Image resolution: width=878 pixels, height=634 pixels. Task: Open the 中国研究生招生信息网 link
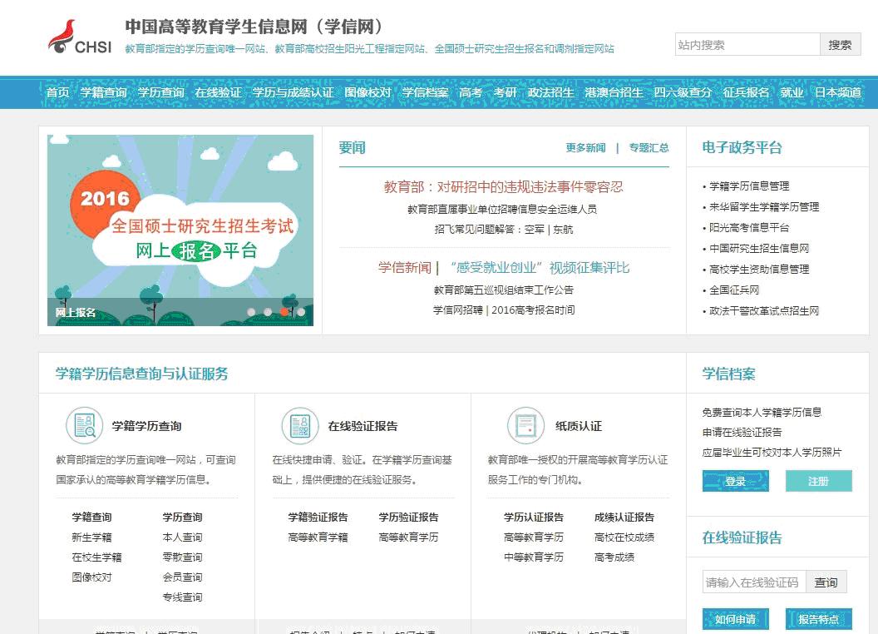pos(759,248)
